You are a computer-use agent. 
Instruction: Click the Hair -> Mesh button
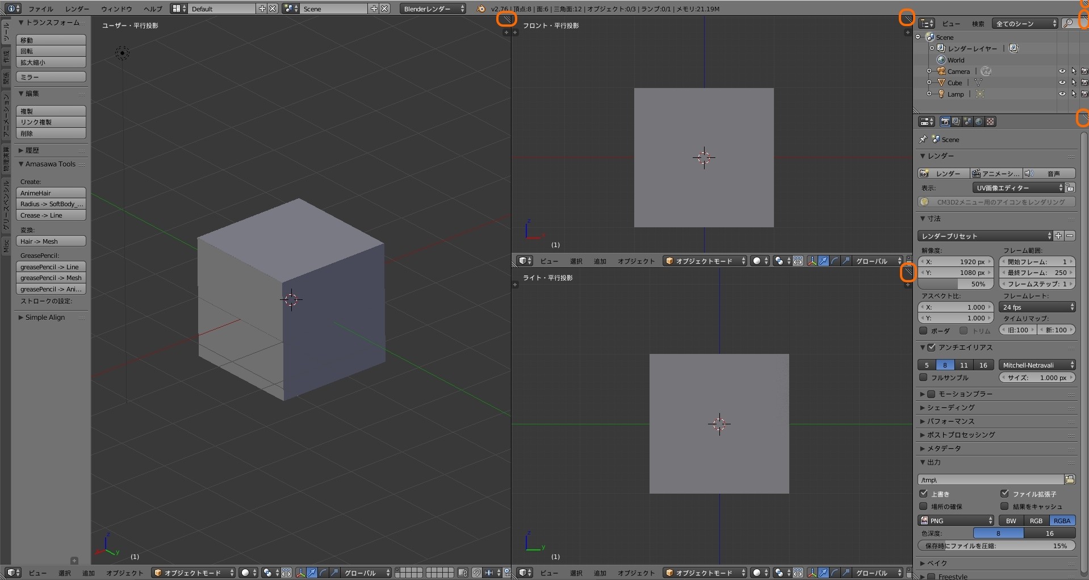coord(51,241)
